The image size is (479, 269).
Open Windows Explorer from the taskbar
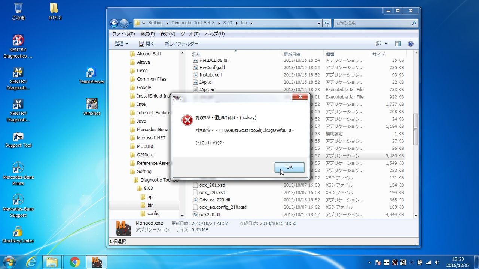(52, 262)
